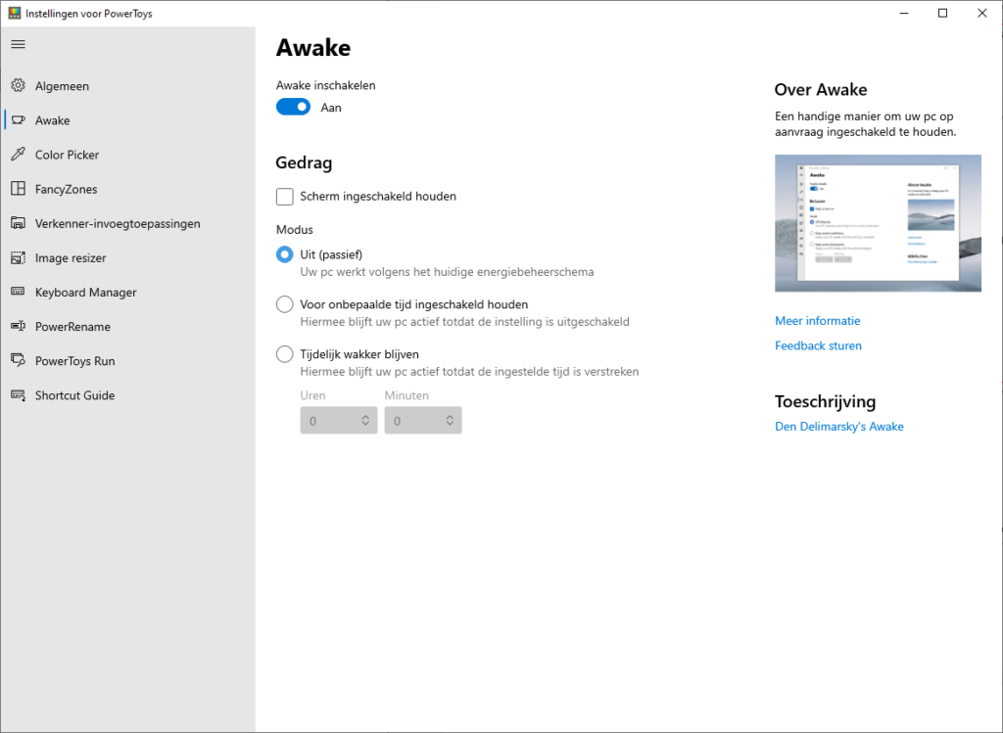Viewport: 1003px width, 733px height.
Task: Turn off the Awake inschakelen switch
Action: tap(293, 107)
